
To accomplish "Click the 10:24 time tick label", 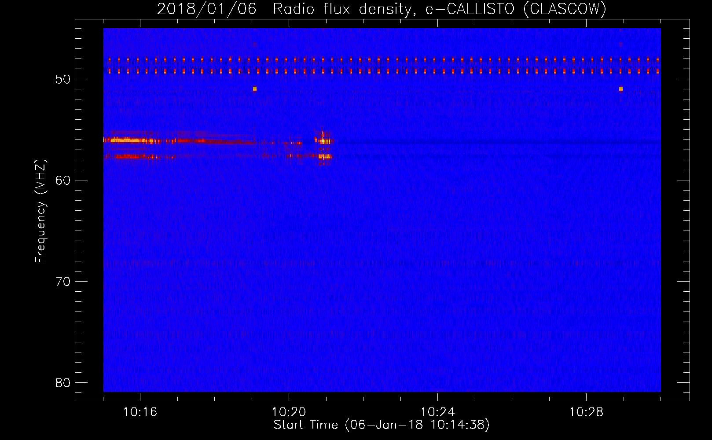I will point(437,412).
